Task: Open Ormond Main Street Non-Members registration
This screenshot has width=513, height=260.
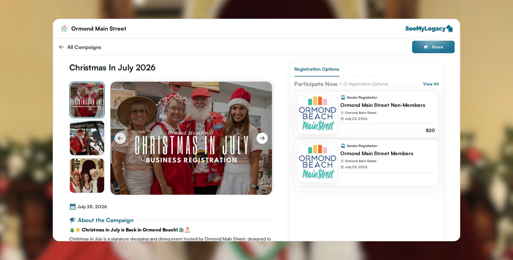Action: point(383,105)
